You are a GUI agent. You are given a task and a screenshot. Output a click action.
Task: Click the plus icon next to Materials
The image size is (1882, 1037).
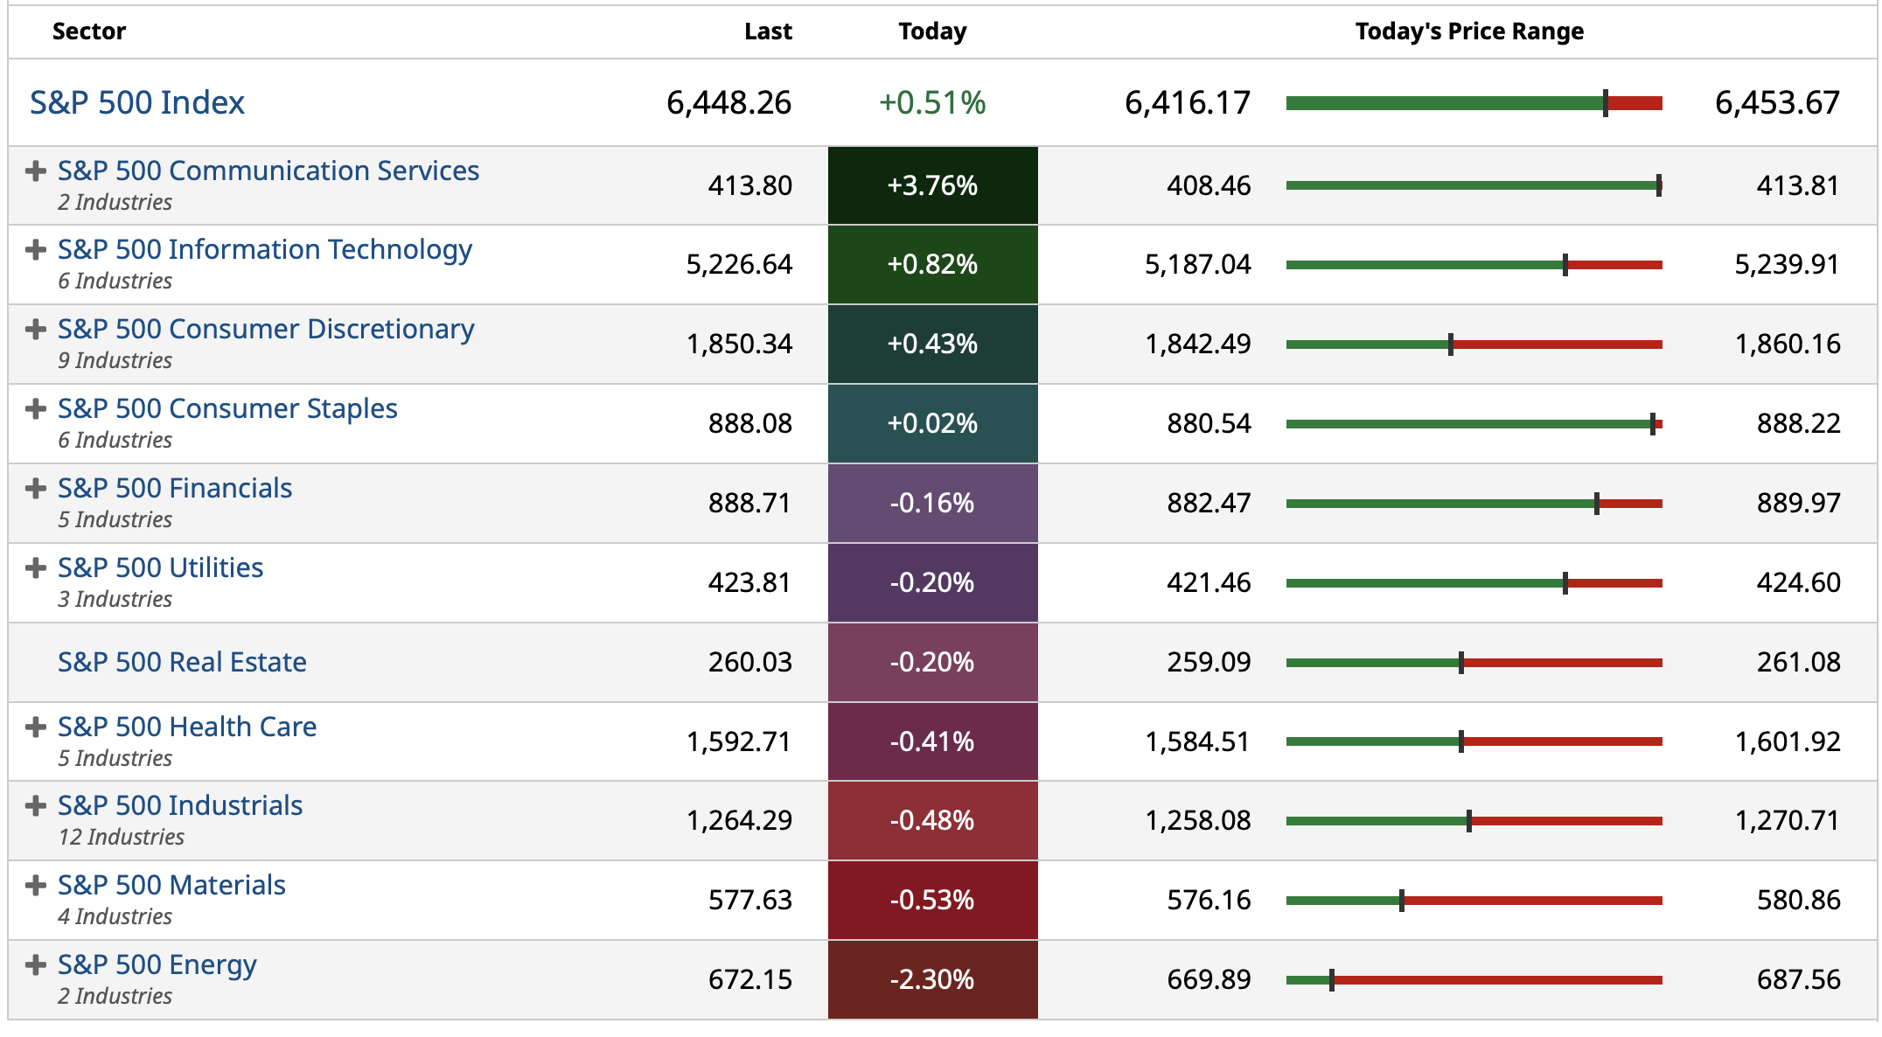[36, 886]
